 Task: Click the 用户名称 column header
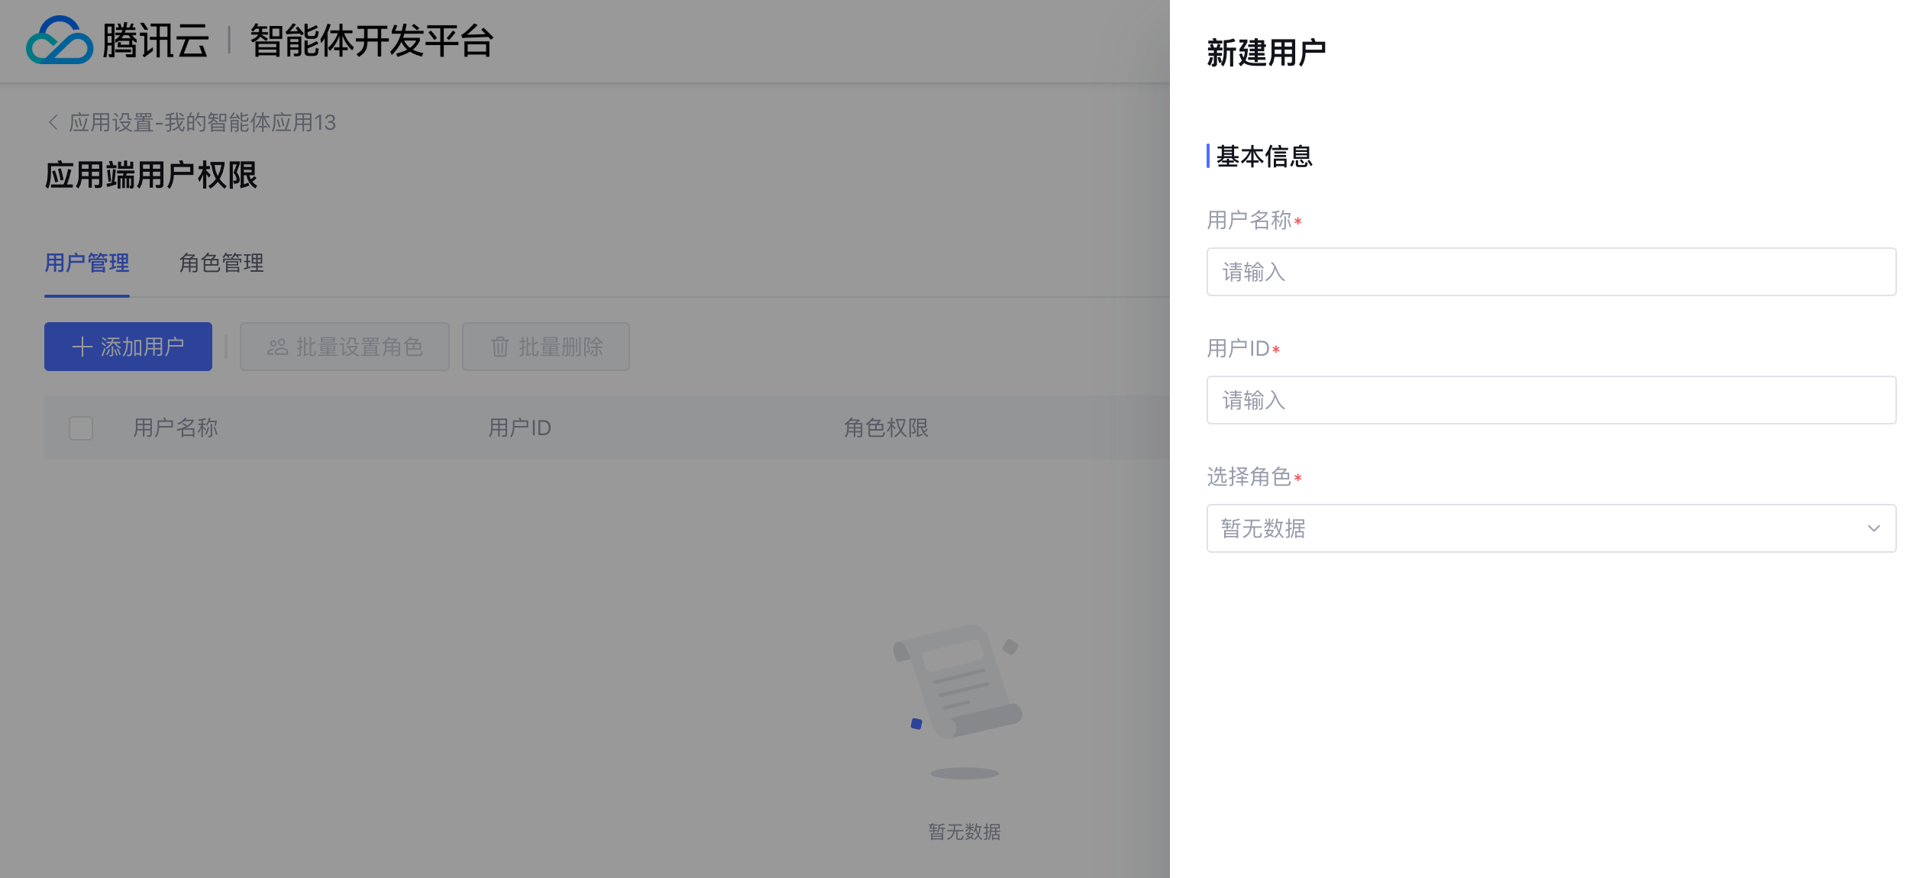pos(176,428)
